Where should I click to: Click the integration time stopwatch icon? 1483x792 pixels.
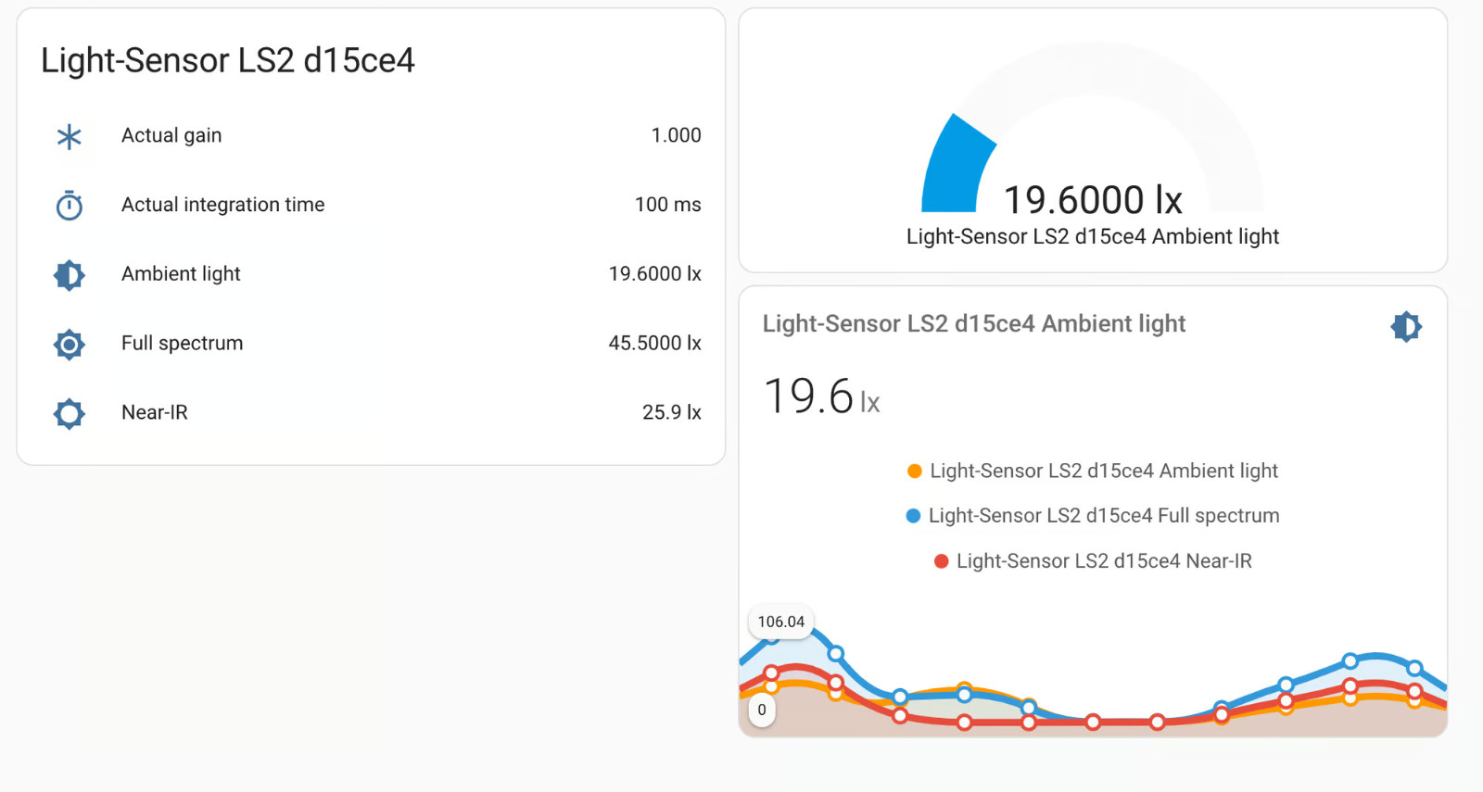[70, 205]
